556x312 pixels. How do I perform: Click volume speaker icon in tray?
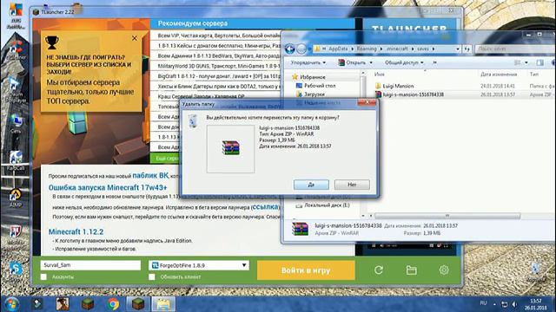[x=514, y=304]
